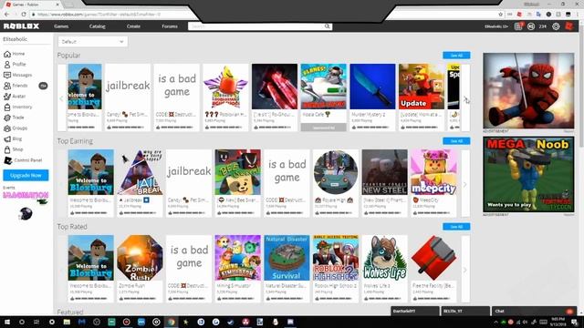Open the Windows Start button
584x328 pixels.
(x=6, y=322)
